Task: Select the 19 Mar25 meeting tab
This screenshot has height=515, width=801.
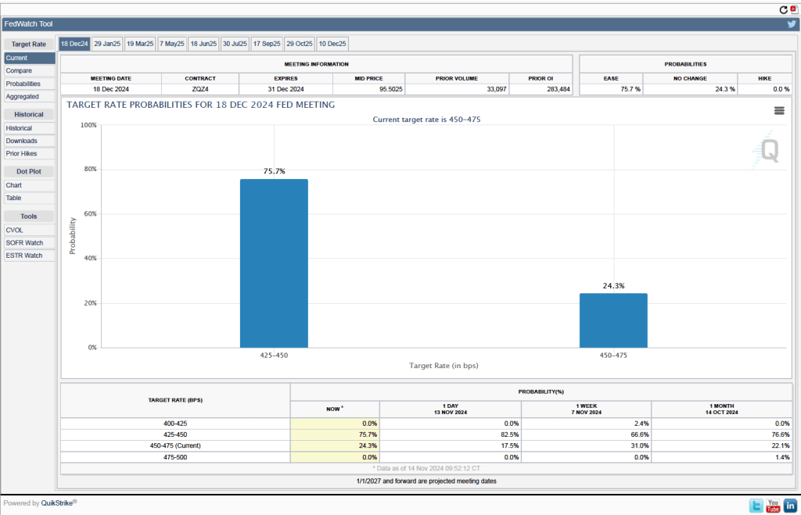Action: click(140, 44)
